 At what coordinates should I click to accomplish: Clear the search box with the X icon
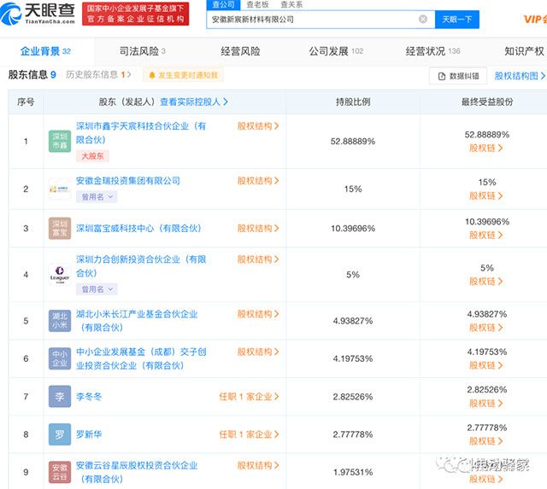(x=422, y=19)
